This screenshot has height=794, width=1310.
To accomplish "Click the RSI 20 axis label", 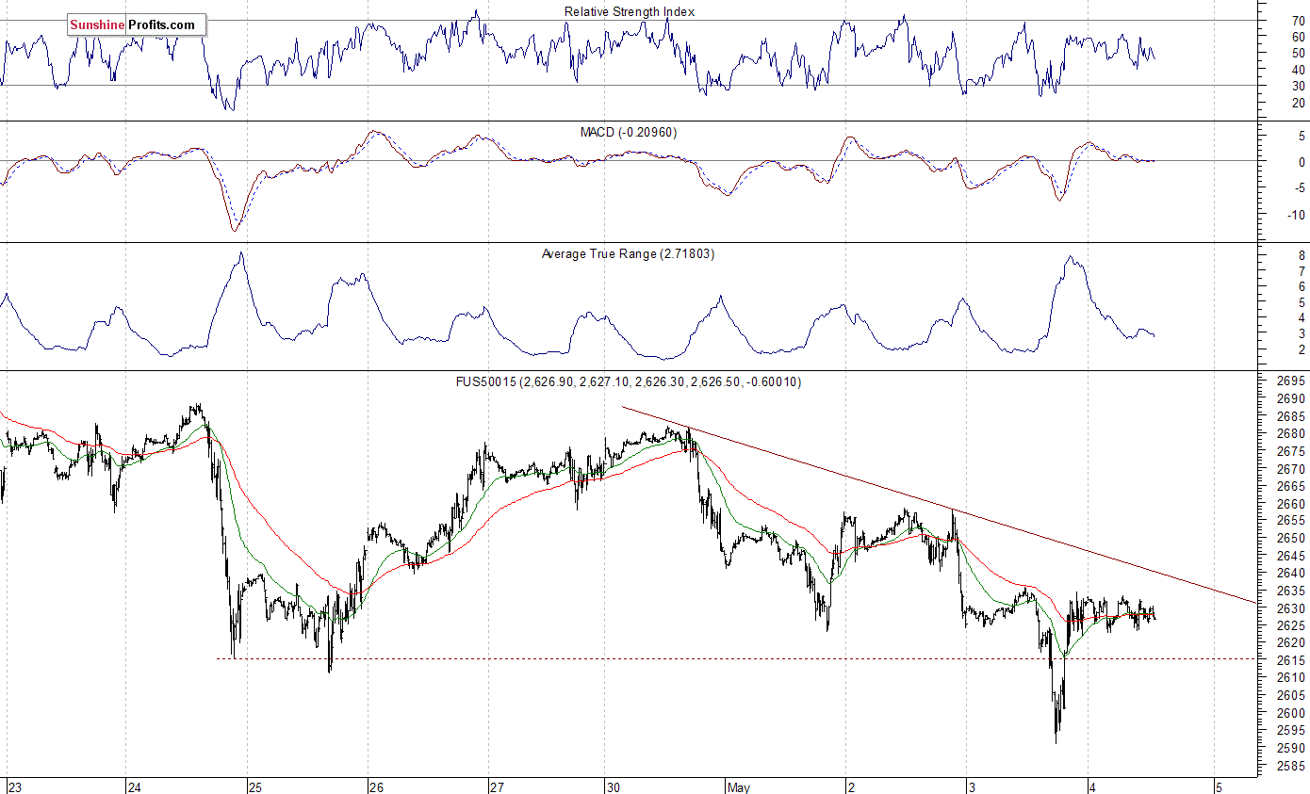I will pos(1298,102).
